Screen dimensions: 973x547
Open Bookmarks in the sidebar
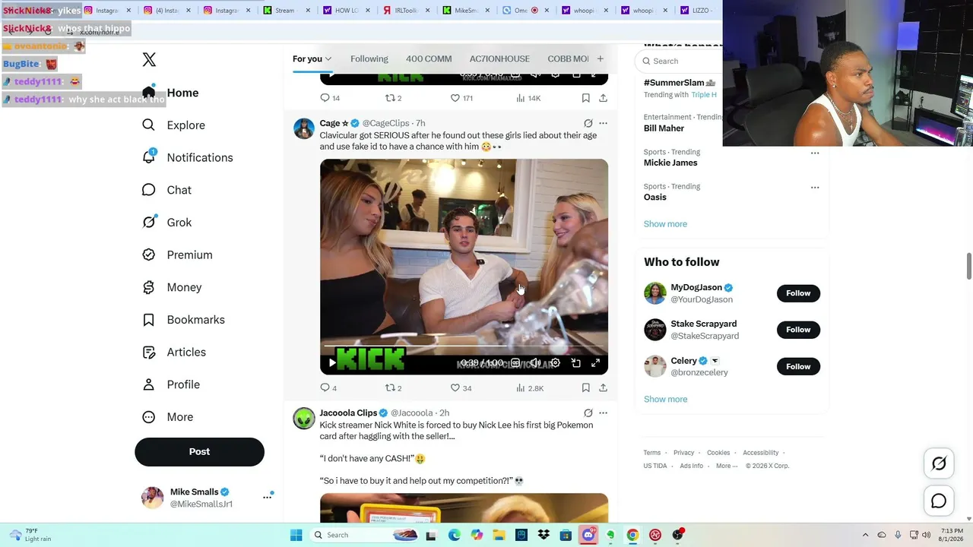click(183, 320)
